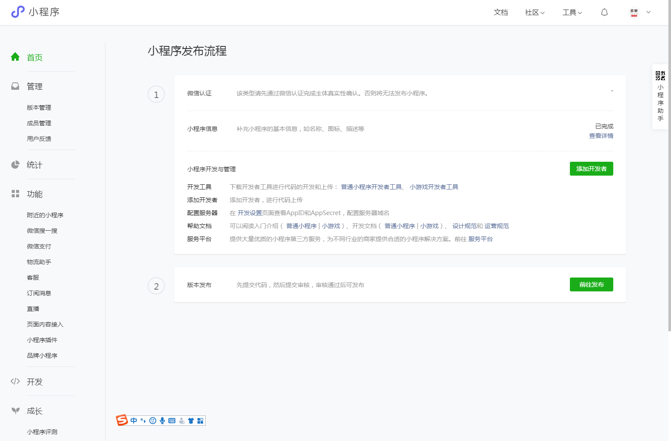Open the 运营规范 link
The height and width of the screenshot is (441, 671).
(497, 226)
